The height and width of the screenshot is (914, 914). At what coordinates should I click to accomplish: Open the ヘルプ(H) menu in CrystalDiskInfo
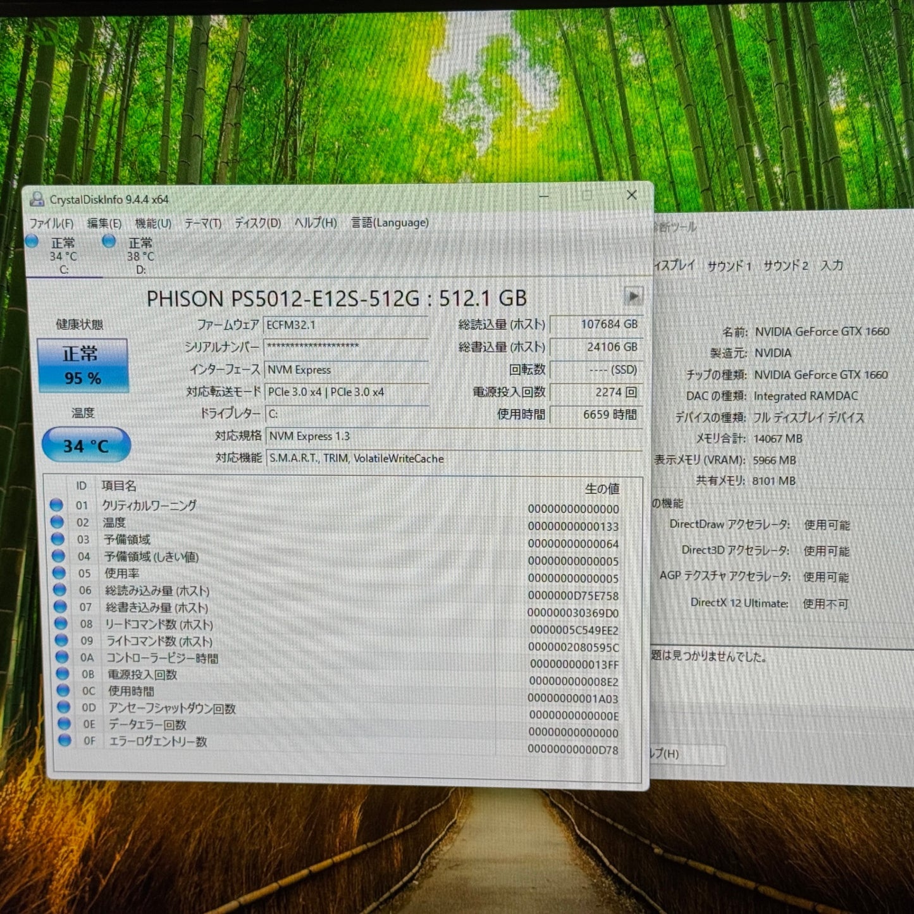coord(314,223)
